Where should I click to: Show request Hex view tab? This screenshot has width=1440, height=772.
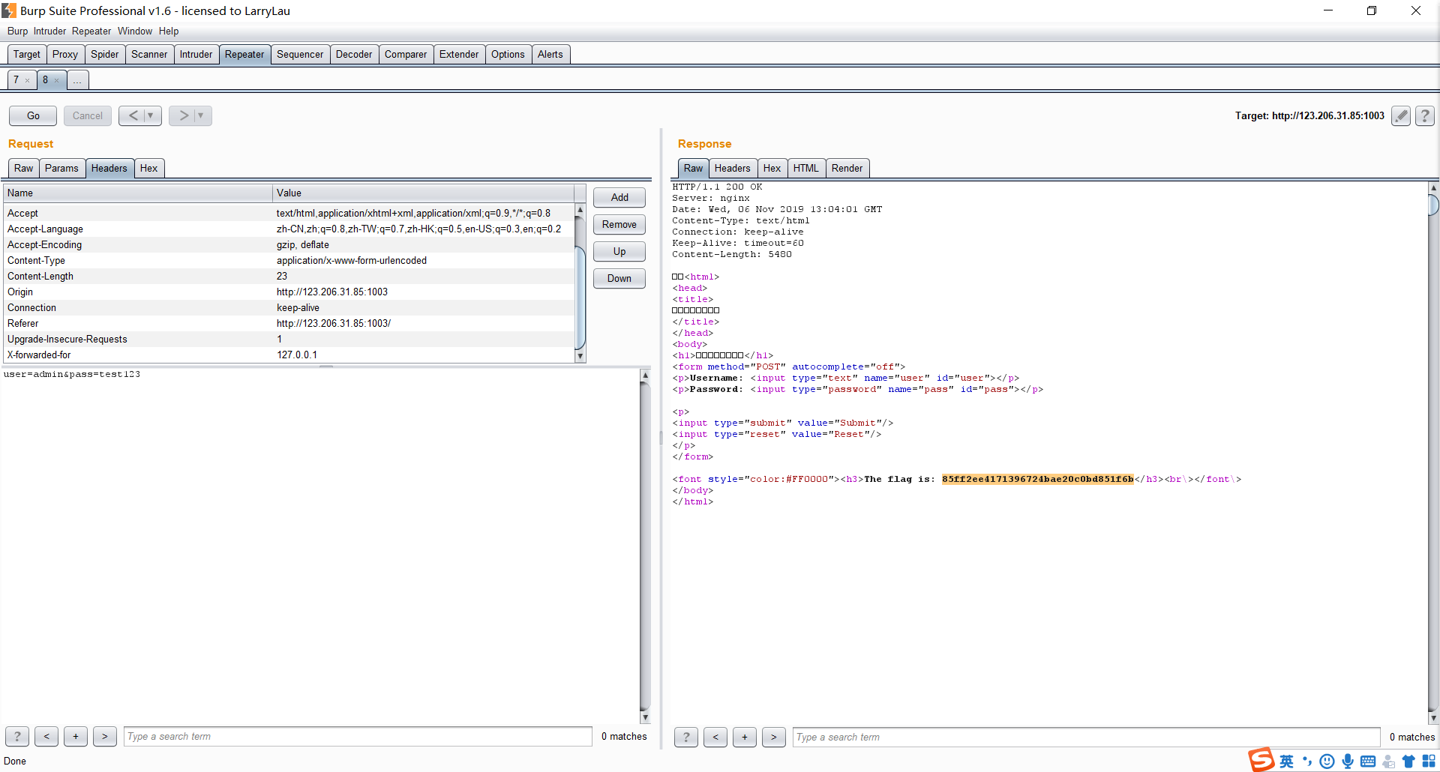[x=148, y=168]
